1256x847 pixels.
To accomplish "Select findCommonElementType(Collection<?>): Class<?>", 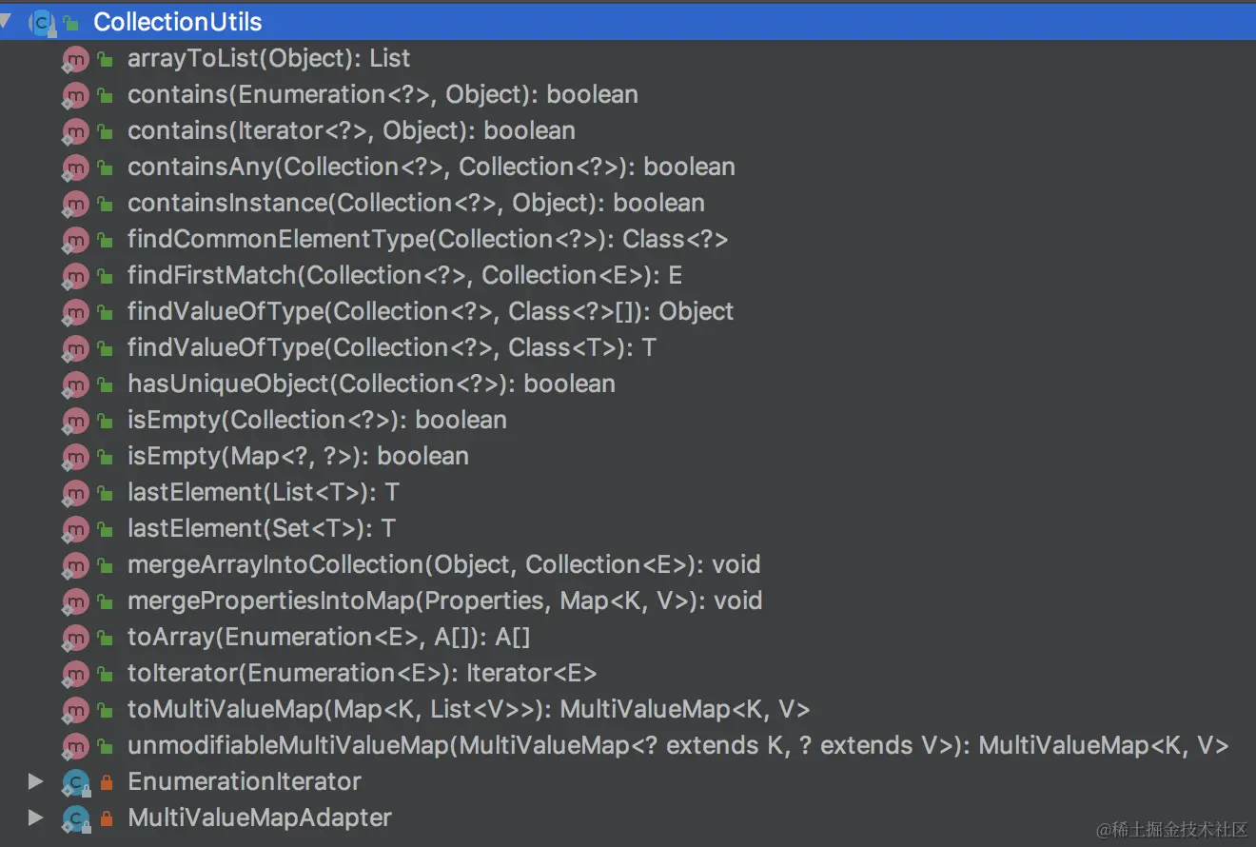I will click(x=427, y=239).
